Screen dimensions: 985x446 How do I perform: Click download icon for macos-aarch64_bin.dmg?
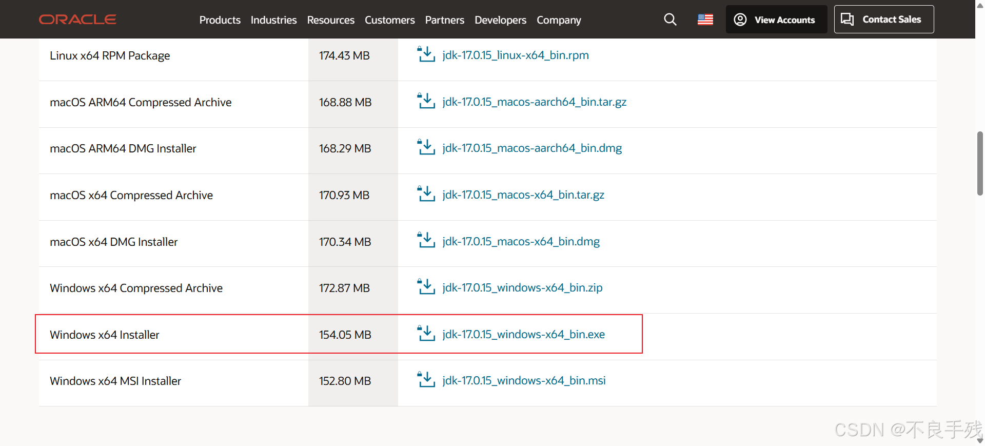[x=426, y=147]
